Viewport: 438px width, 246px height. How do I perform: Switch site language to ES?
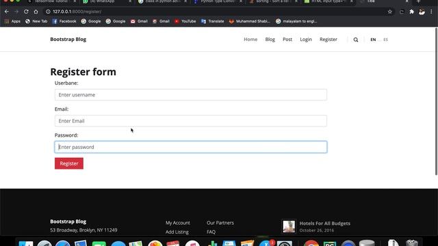click(x=386, y=40)
